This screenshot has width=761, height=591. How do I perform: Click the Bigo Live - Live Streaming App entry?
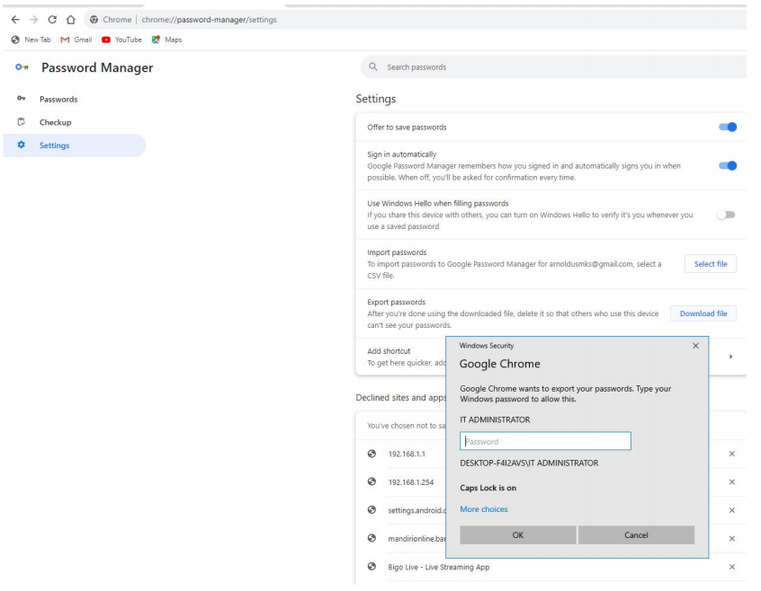click(x=439, y=567)
